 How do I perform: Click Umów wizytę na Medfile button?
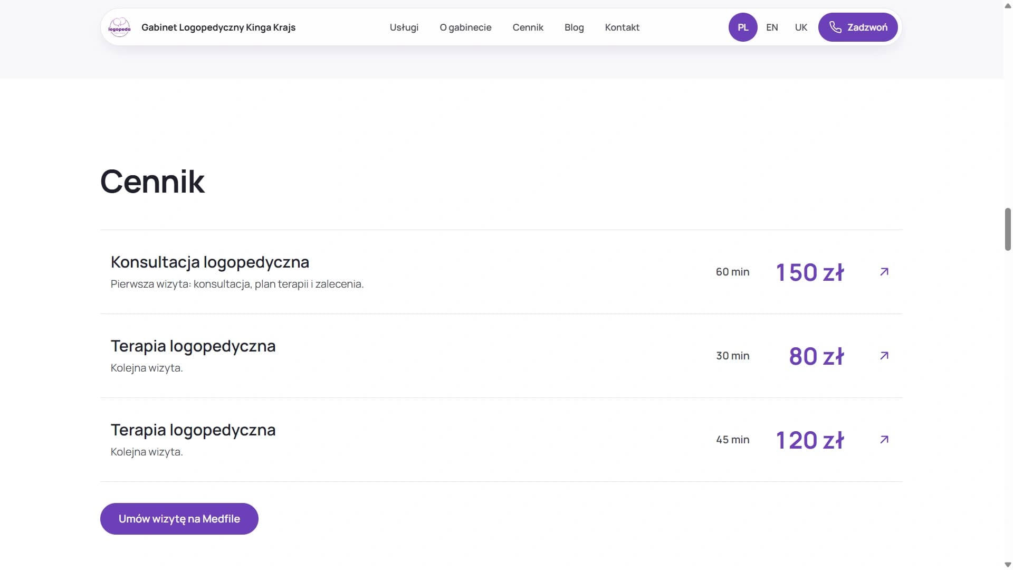coord(179,519)
